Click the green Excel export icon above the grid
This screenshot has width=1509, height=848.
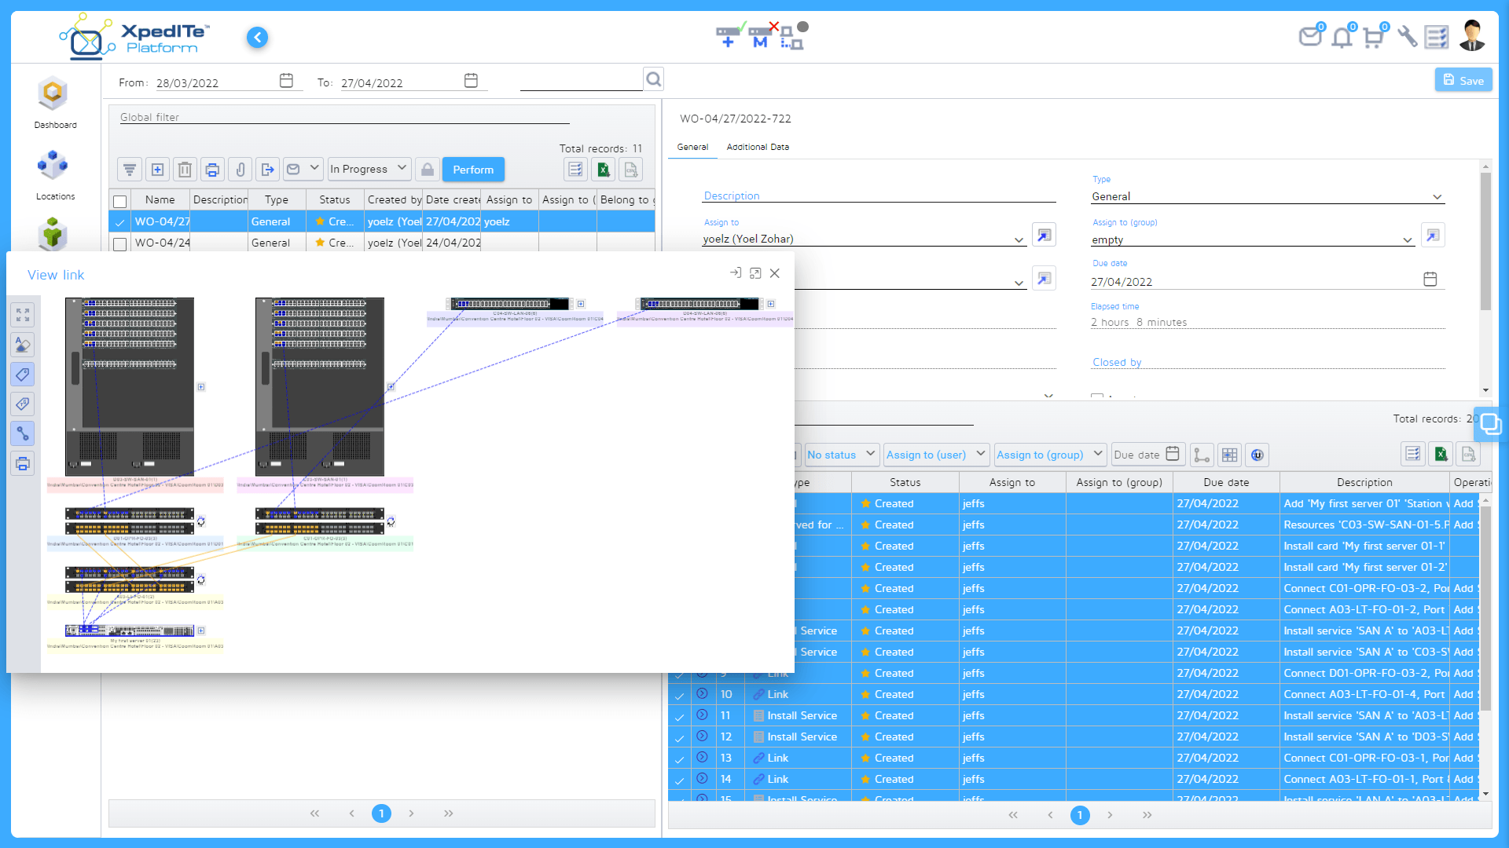pyautogui.click(x=604, y=169)
